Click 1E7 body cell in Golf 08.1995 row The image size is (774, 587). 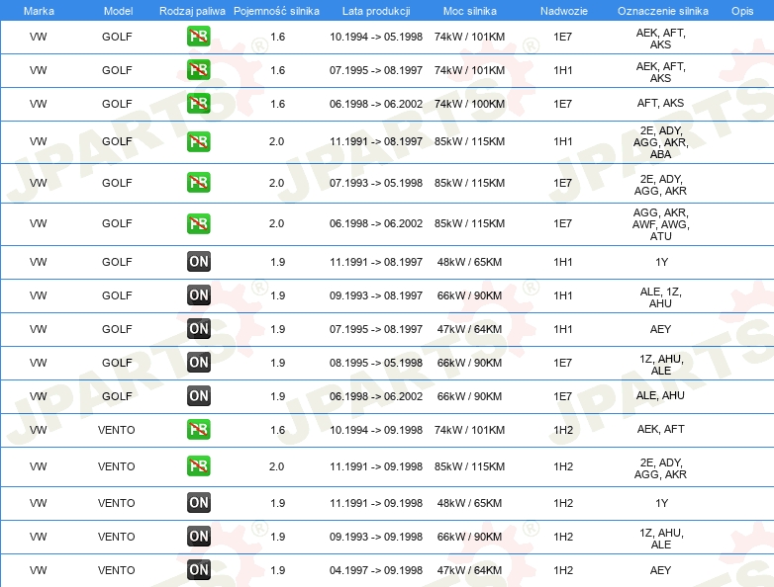[x=563, y=363]
